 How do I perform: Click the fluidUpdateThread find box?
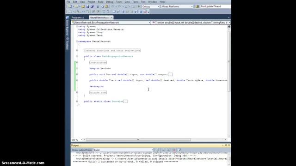pyautogui.click(x=216, y=6)
